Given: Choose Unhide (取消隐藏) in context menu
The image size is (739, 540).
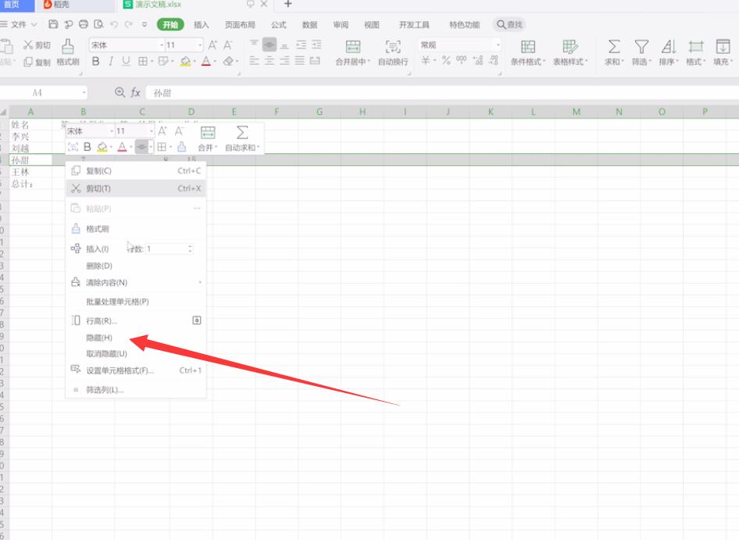Looking at the screenshot, I should (136, 354).
